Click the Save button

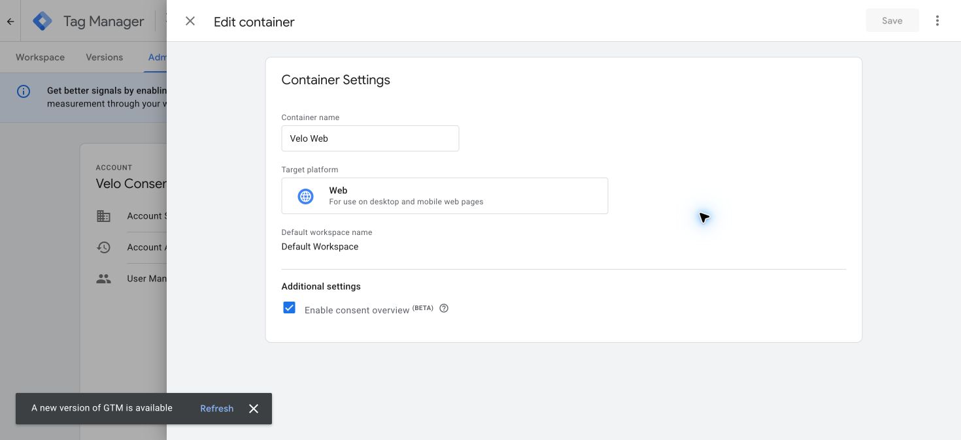[x=892, y=21]
